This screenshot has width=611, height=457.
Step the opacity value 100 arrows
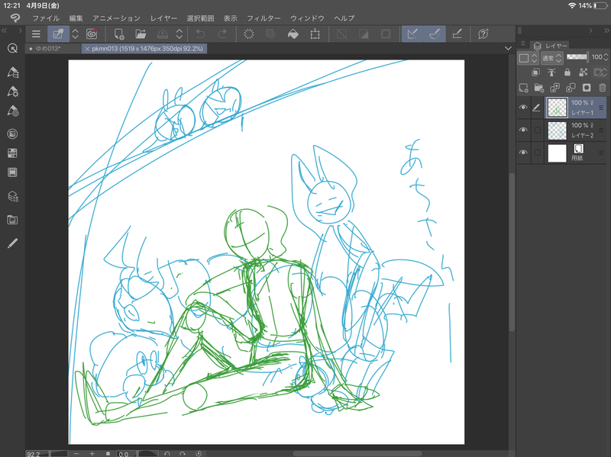tap(606, 57)
